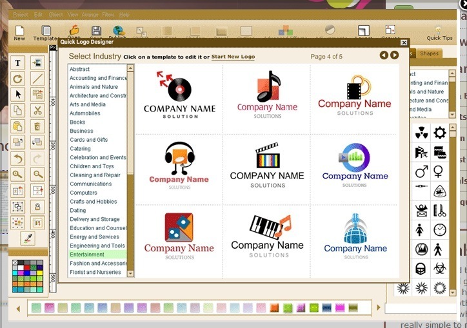The width and height of the screenshot is (467, 328).
Task: Select Entertainment industry in list
Action: pyautogui.click(x=97, y=255)
